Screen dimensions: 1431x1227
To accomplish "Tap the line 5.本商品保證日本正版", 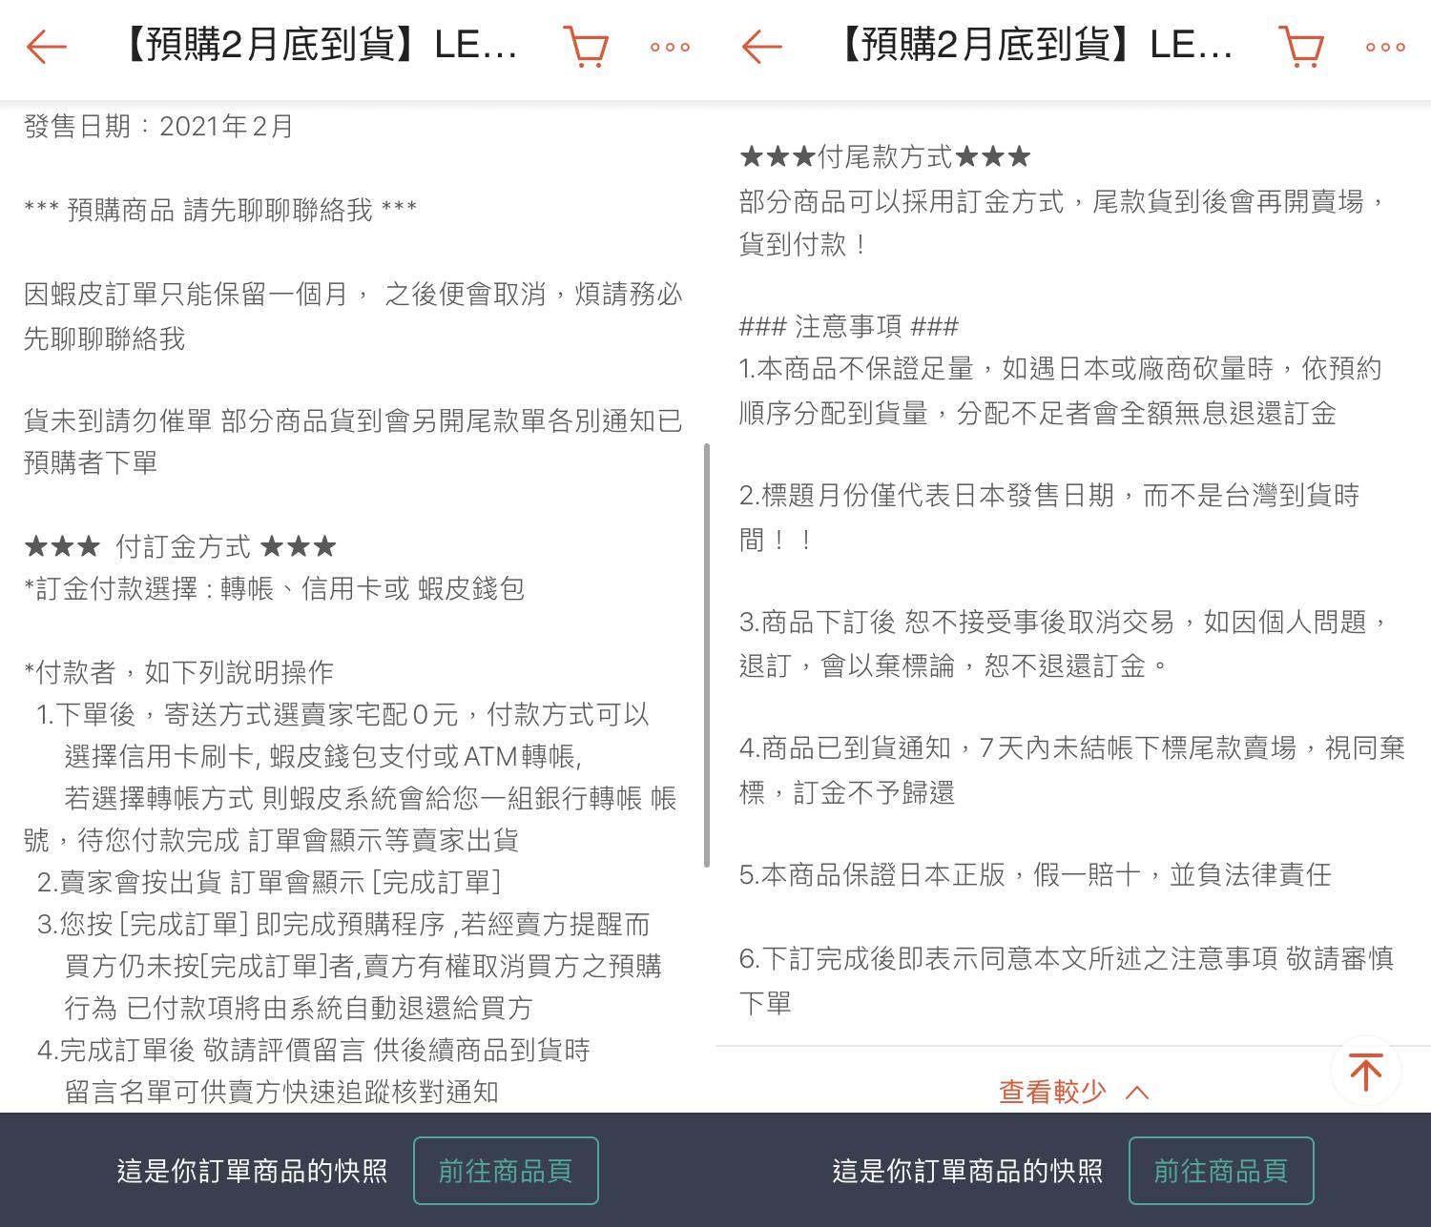I will (1035, 875).
